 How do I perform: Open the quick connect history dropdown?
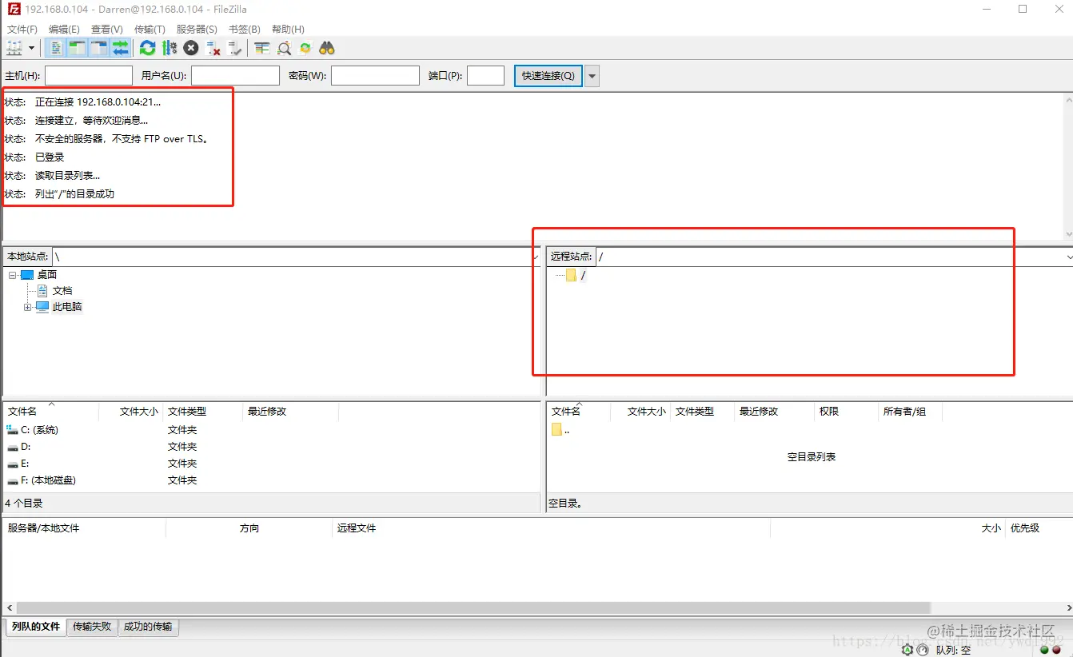tap(592, 76)
